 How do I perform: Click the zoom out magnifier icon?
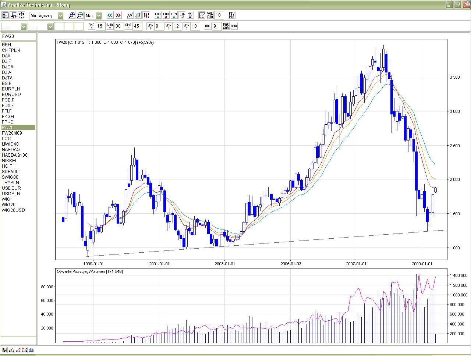coord(80,15)
